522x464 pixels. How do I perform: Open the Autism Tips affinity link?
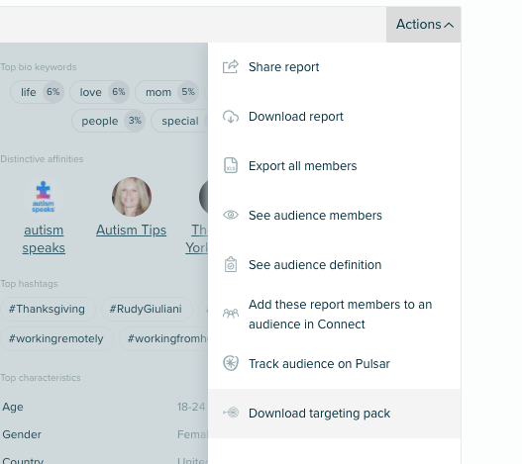131,231
